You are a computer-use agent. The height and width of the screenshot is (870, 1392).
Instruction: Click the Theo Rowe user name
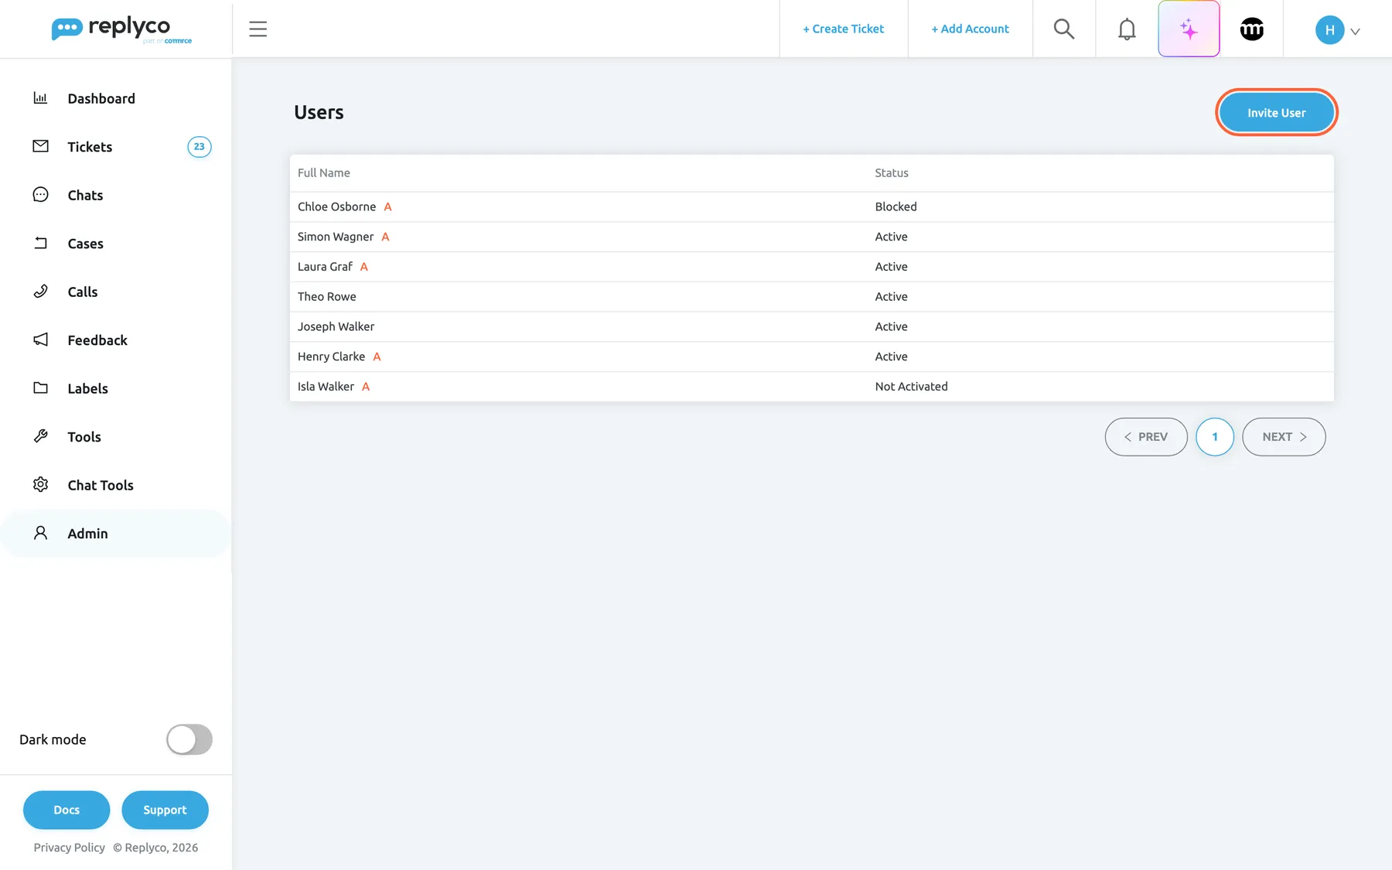click(327, 297)
